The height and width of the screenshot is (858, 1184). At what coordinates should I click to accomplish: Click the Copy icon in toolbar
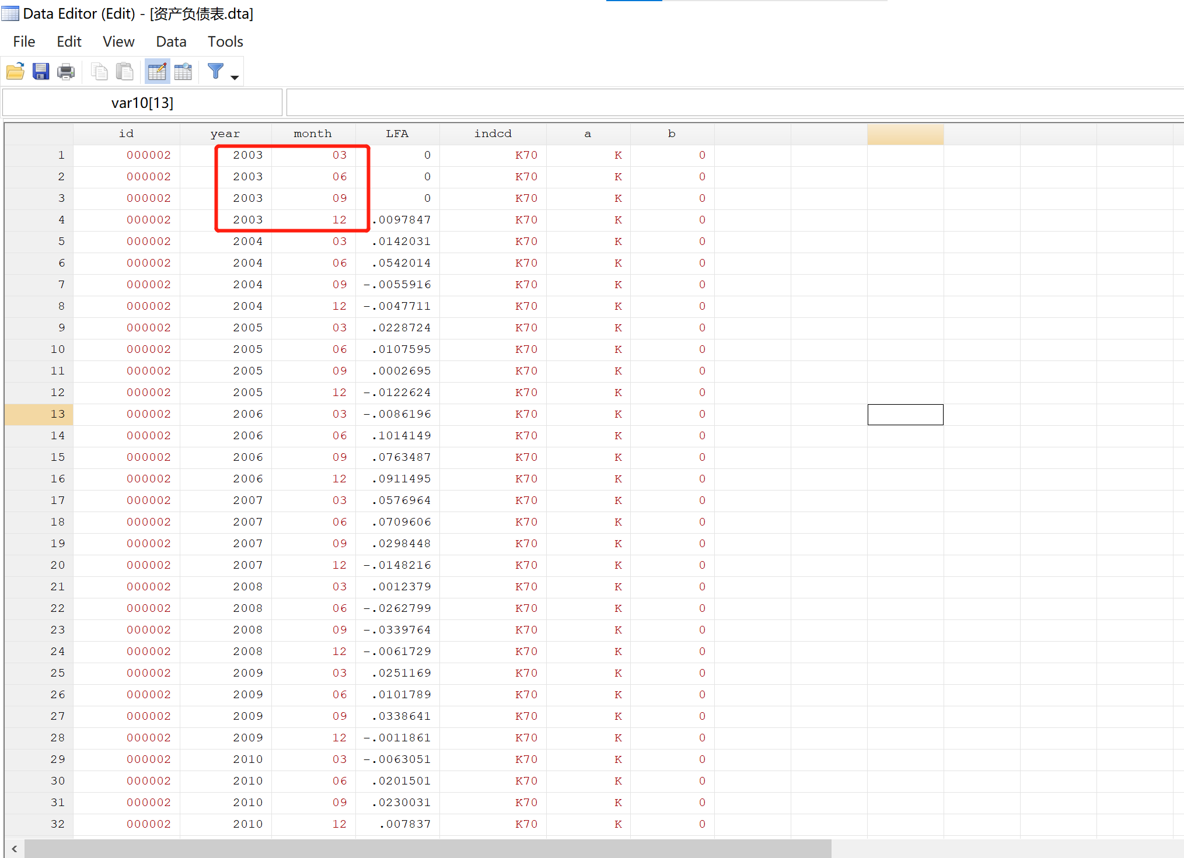[x=100, y=72]
